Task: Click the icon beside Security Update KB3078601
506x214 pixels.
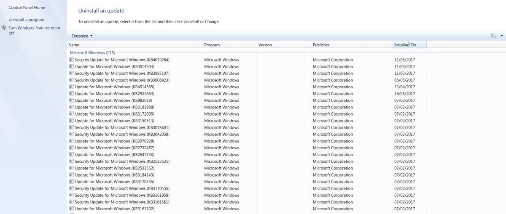Action: [x=71, y=127]
